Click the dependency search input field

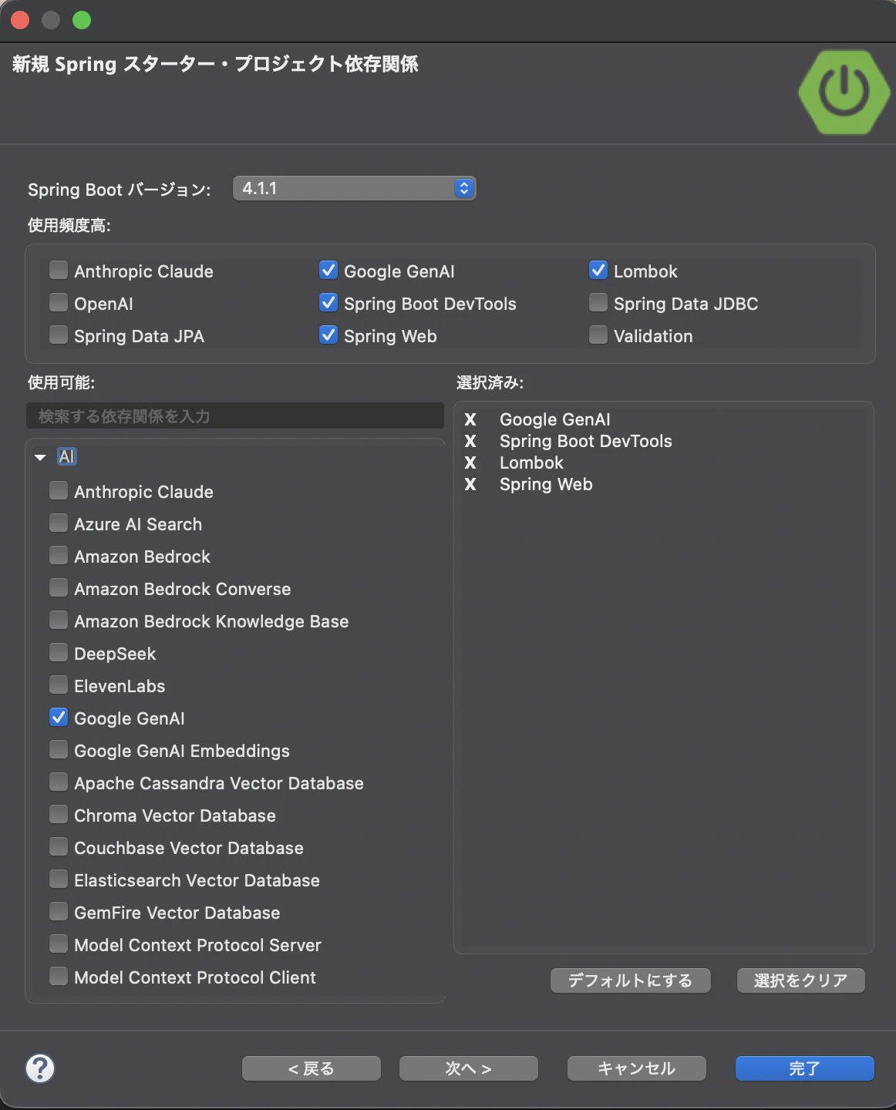coord(235,416)
